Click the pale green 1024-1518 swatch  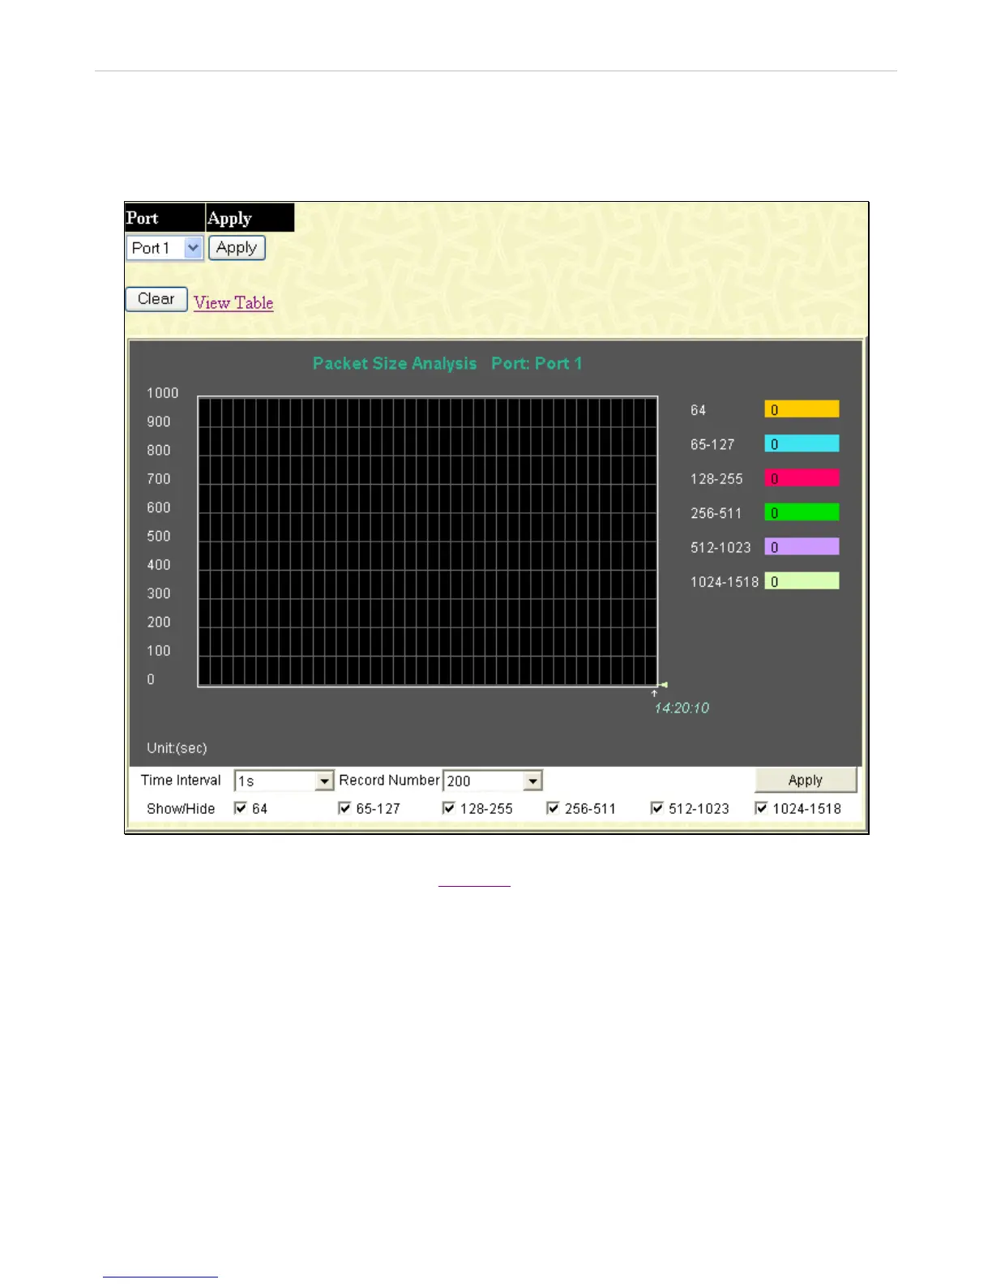pos(802,581)
